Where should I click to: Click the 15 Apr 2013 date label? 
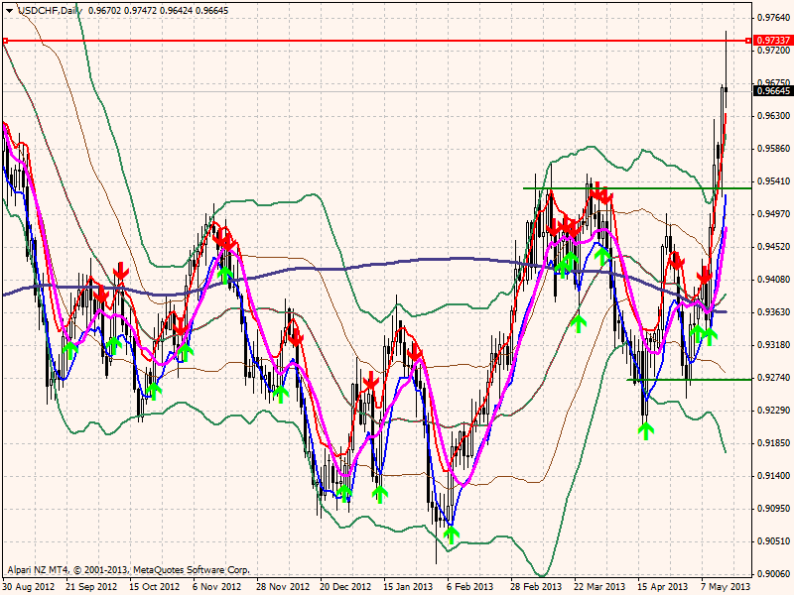(x=662, y=587)
